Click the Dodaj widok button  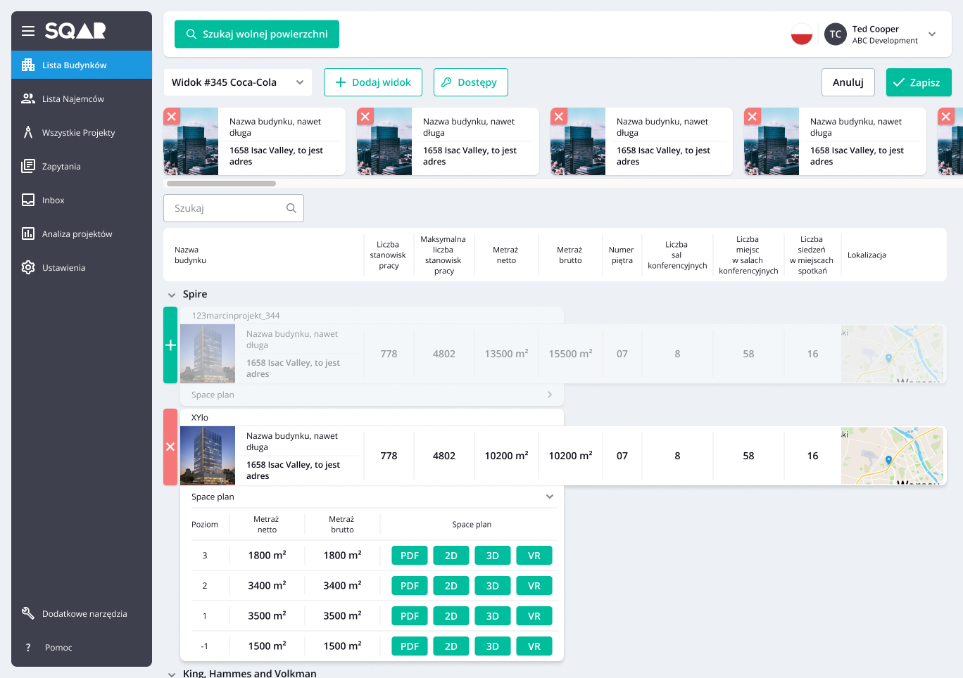(x=372, y=82)
